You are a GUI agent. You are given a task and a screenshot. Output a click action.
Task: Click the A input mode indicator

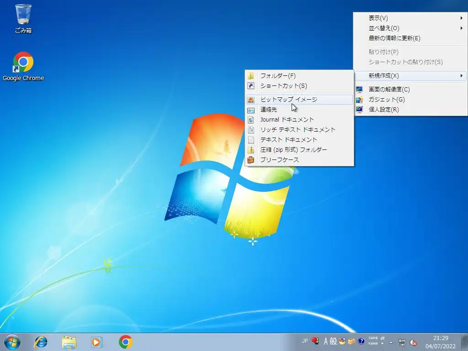[x=326, y=341]
